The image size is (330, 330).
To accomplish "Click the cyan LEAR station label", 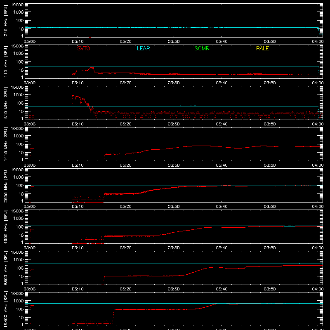I will coord(143,48).
